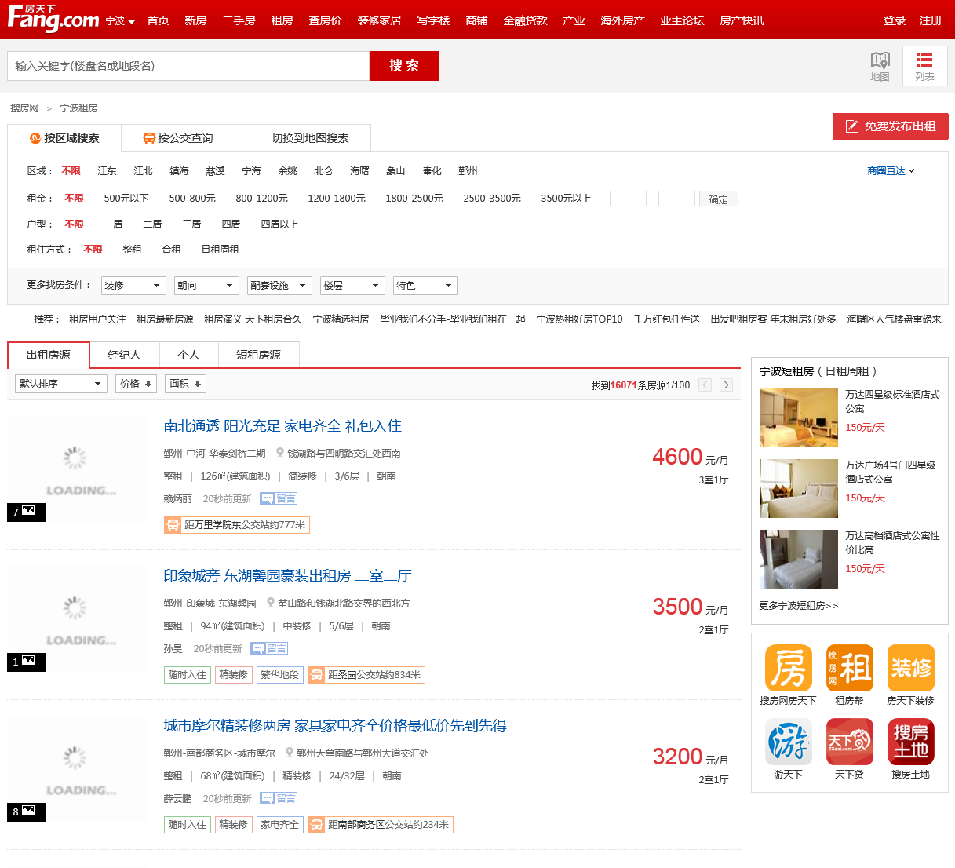
Task: Click maximum rent input box
Action: click(676, 199)
